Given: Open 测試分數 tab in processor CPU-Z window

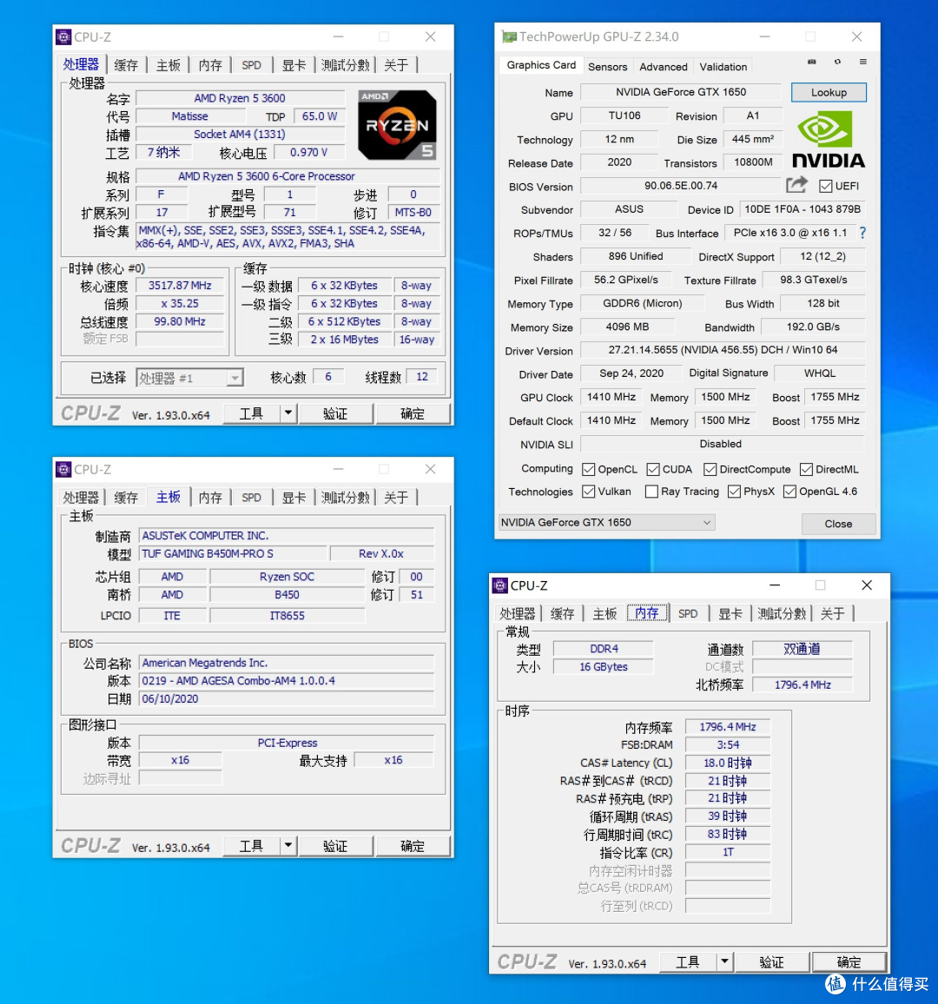Looking at the screenshot, I should (345, 64).
